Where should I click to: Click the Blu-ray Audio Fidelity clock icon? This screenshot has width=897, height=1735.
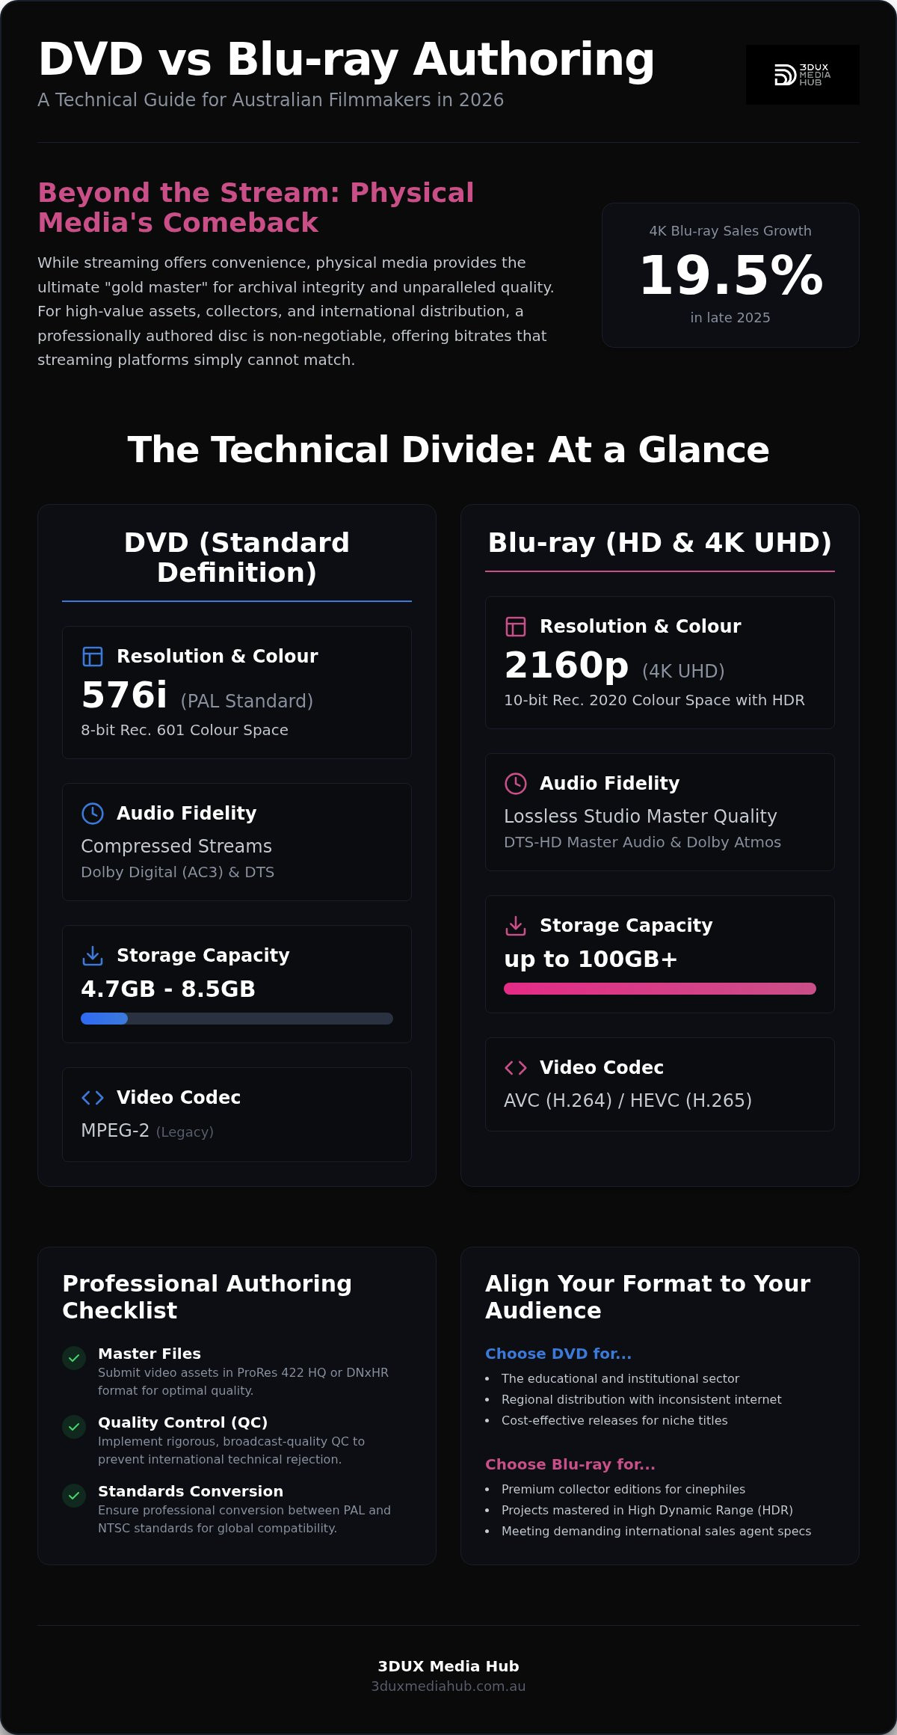point(516,784)
